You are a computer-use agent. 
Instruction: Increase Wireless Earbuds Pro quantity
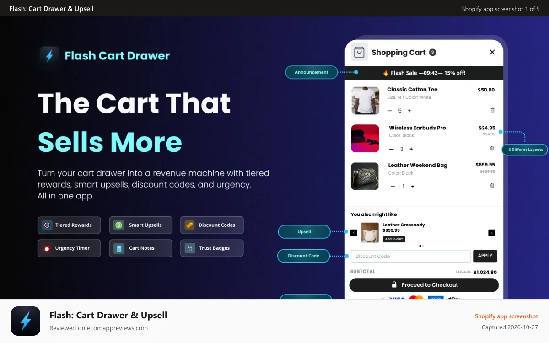coord(411,149)
